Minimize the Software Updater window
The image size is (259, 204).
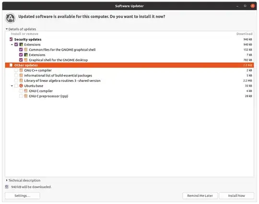point(237,6)
